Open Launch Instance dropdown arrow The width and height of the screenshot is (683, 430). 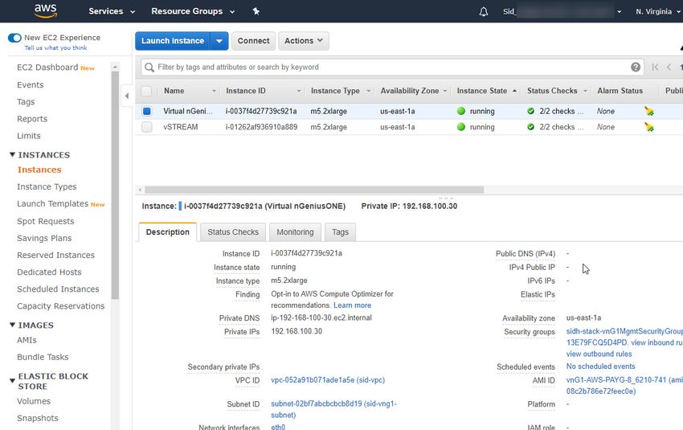pyautogui.click(x=219, y=41)
